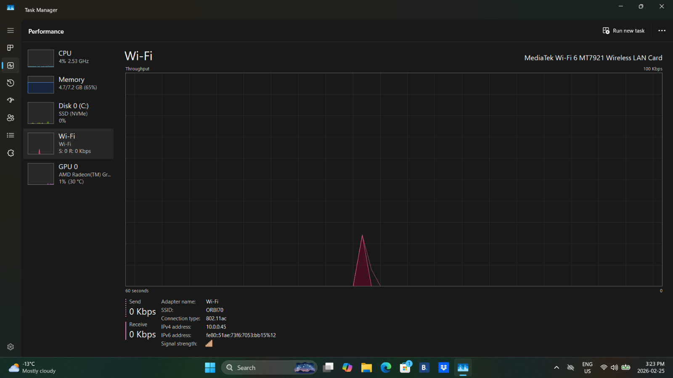Open the Users page icon
This screenshot has width=673, height=378.
(x=11, y=118)
